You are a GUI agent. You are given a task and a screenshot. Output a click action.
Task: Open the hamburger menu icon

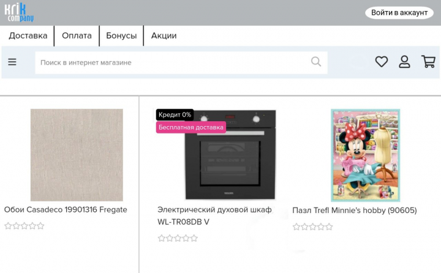click(12, 62)
